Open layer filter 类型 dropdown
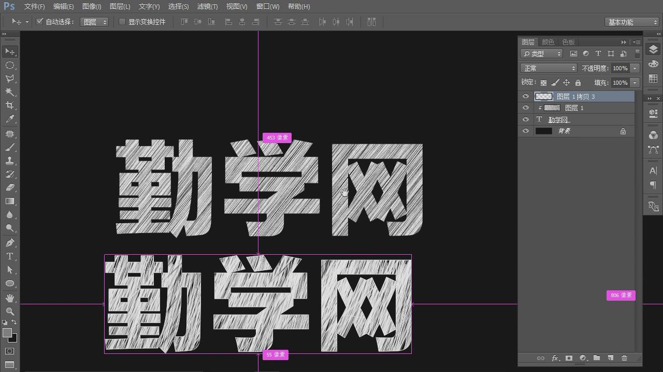This screenshot has height=372, width=663. click(x=541, y=54)
